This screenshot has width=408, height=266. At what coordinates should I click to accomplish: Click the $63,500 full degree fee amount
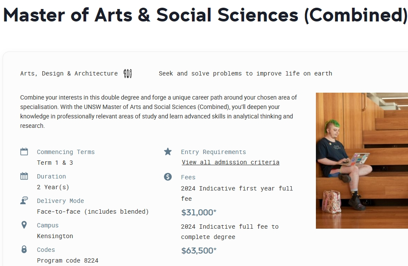click(x=199, y=251)
